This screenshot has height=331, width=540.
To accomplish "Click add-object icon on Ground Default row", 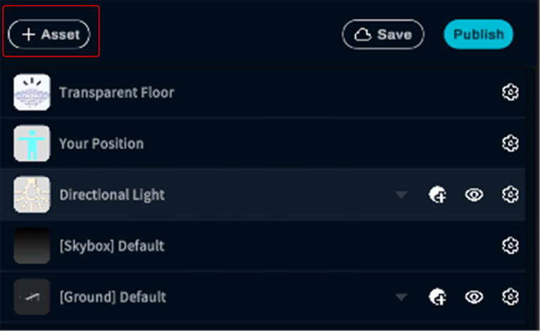I will (x=437, y=297).
